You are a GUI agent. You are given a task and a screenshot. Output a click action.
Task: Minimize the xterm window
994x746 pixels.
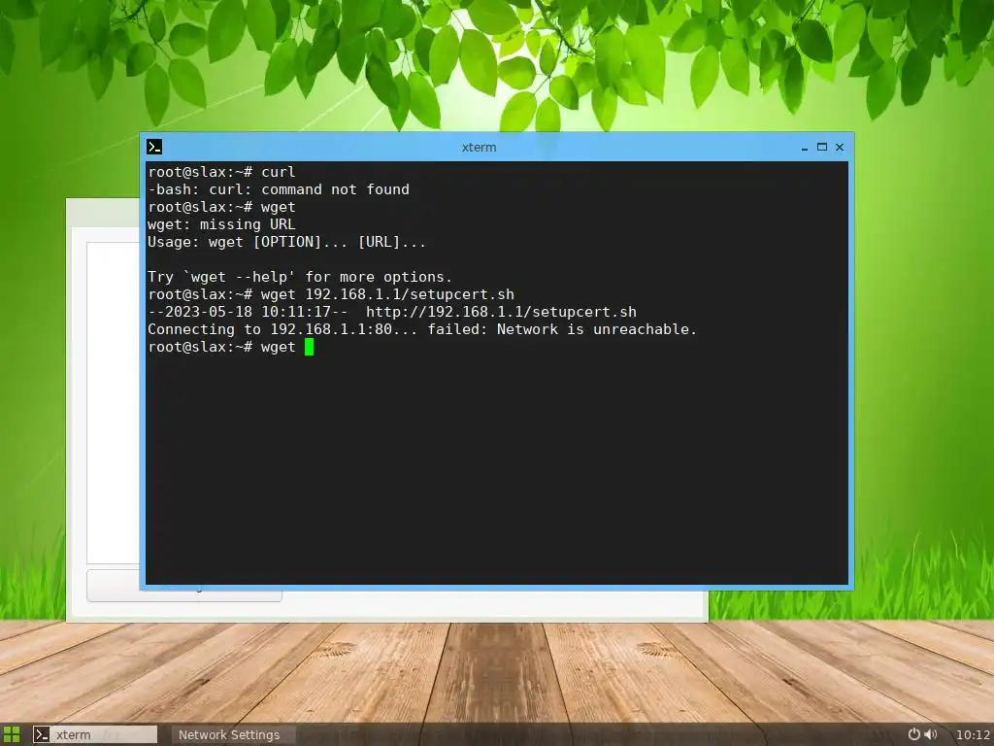click(x=804, y=148)
